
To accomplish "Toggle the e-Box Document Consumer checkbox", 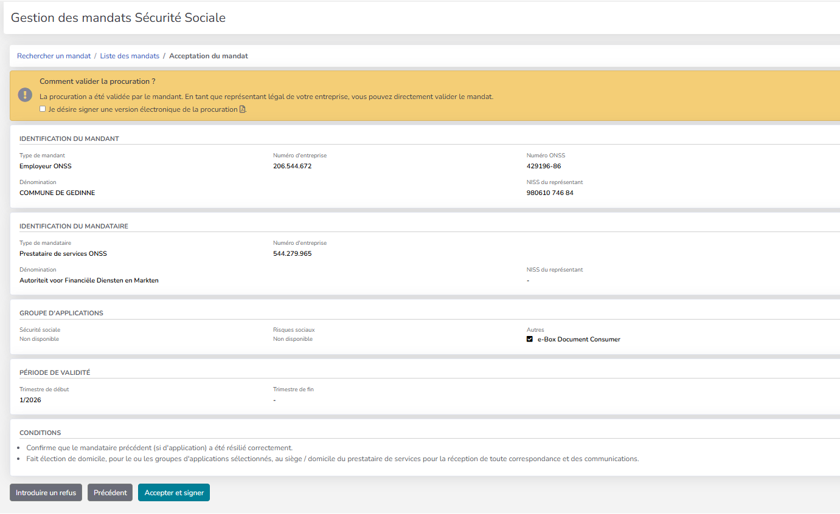I will click(x=529, y=340).
